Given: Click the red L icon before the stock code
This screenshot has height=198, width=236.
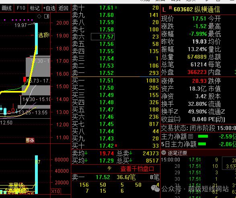Looking at the screenshot, I should [x=164, y=10].
